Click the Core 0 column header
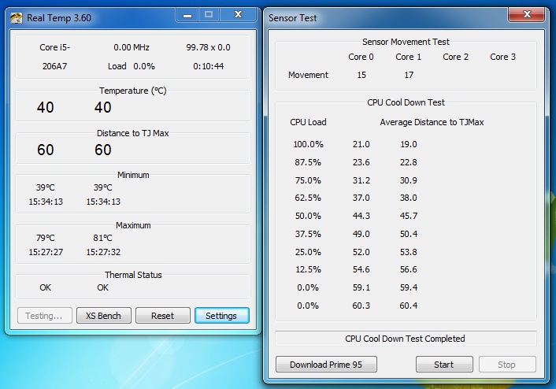 click(361, 57)
